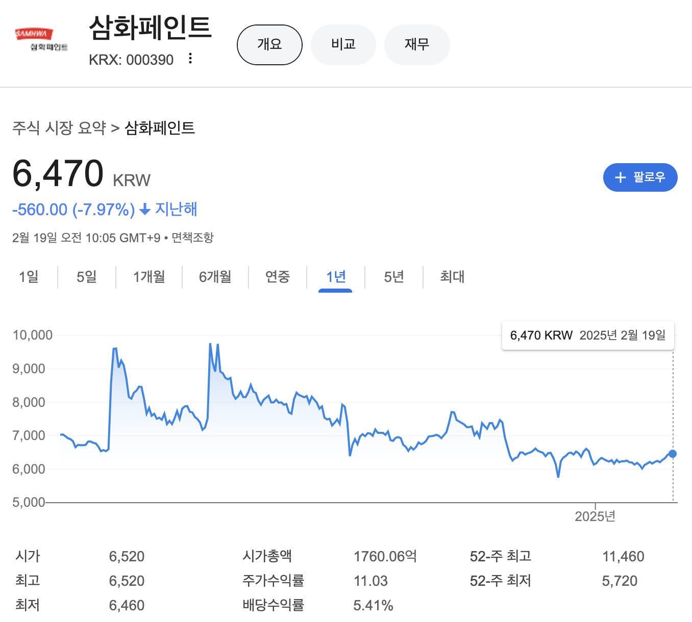Open the 주식 시장 요약 breadcrumb link

[x=59, y=127]
